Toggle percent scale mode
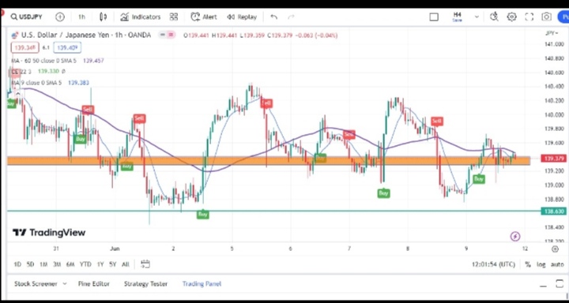569x303 pixels. click(x=528, y=264)
